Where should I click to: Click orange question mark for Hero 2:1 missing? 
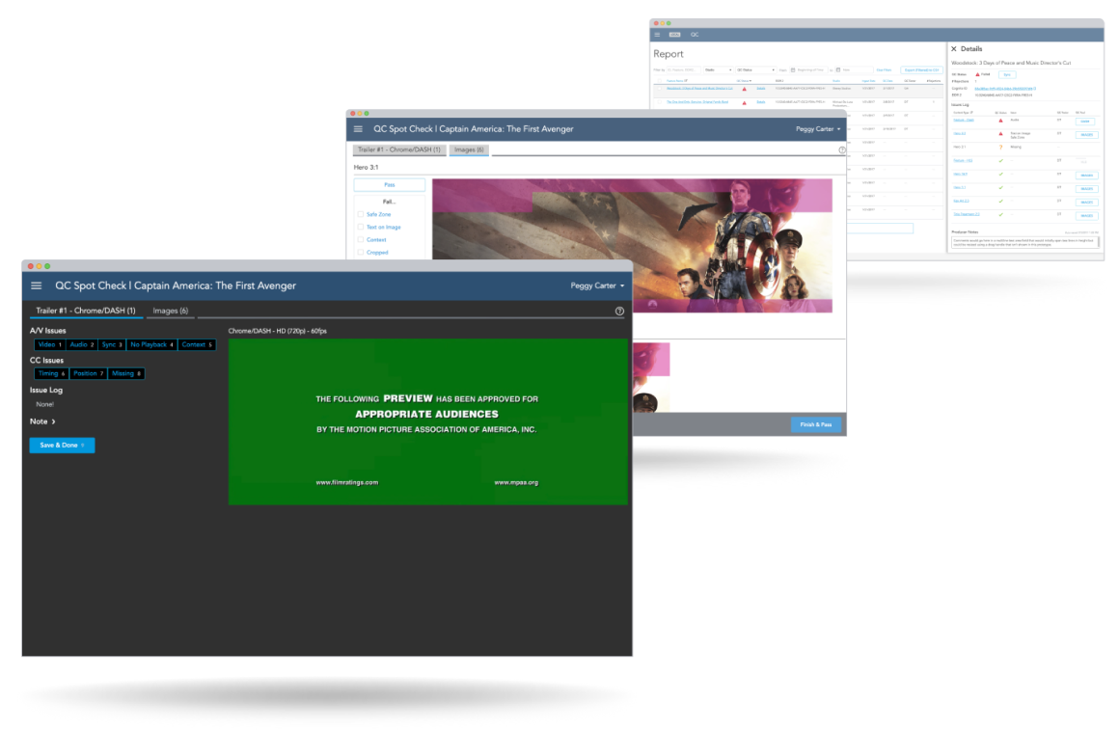point(1000,147)
